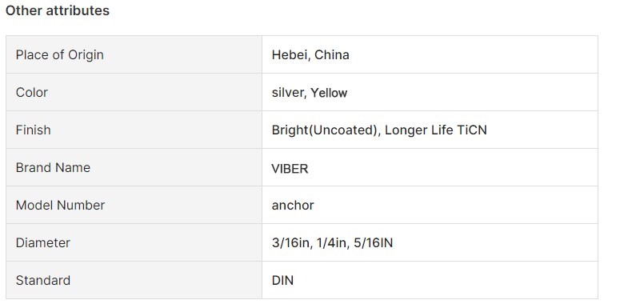Select the Diameter attribute label

[43, 242]
